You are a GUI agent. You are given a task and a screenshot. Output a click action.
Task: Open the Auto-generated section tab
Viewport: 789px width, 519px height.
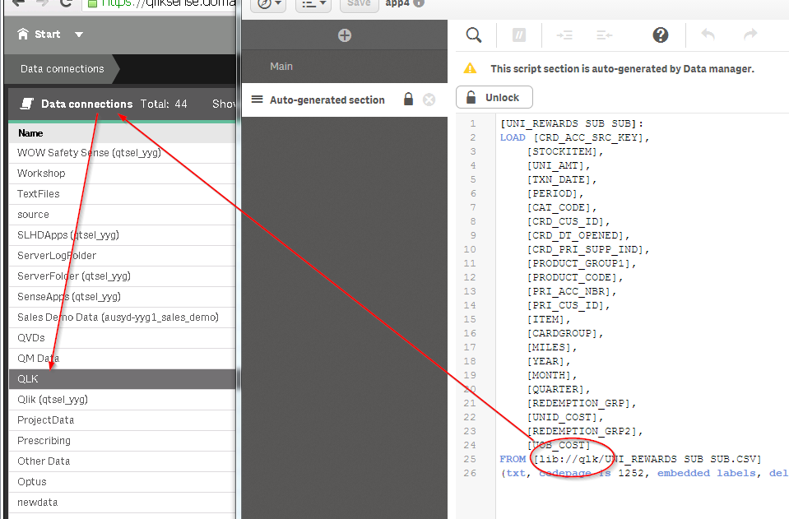[x=345, y=100]
